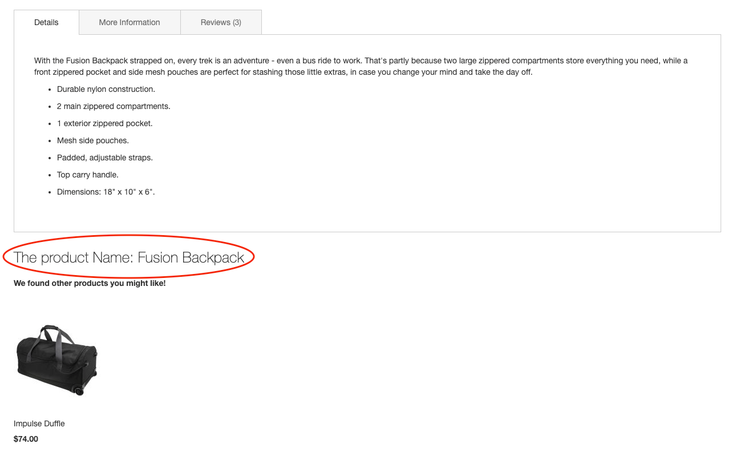Open the More Information tab
The height and width of the screenshot is (464, 740).
click(x=130, y=22)
